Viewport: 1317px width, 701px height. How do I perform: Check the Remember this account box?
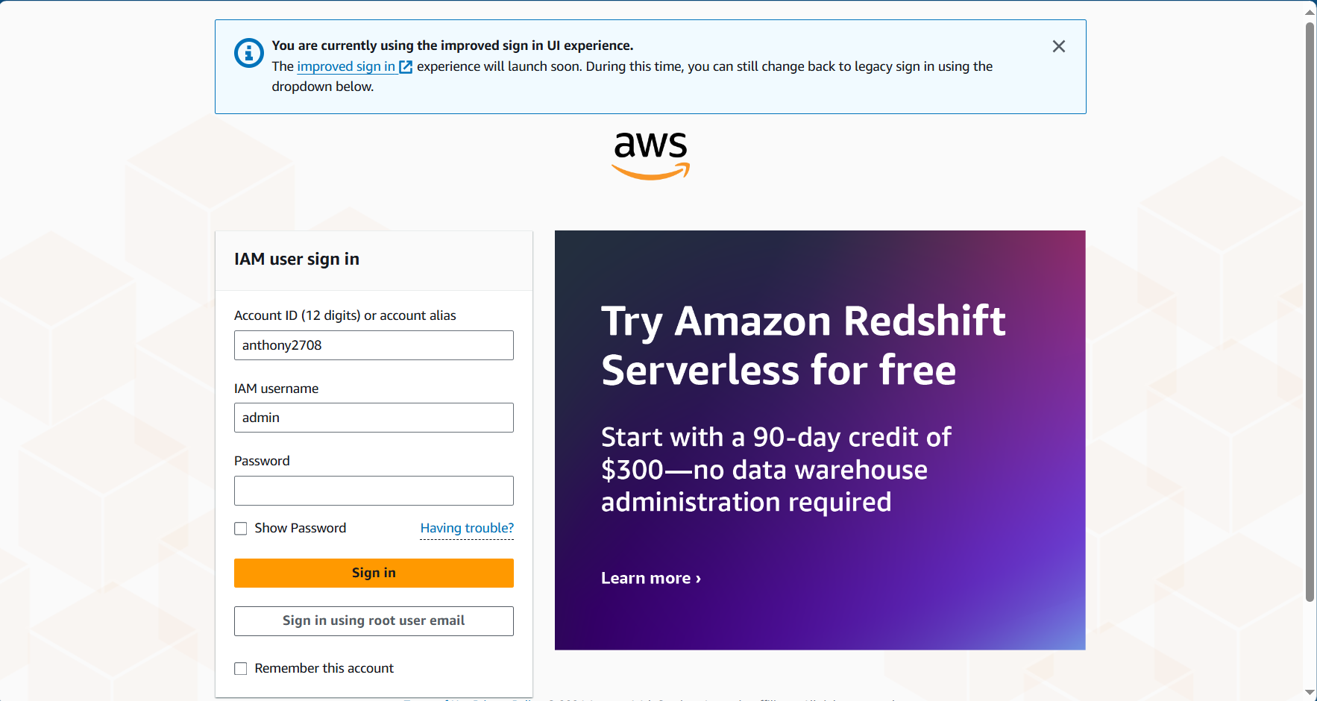(x=241, y=669)
